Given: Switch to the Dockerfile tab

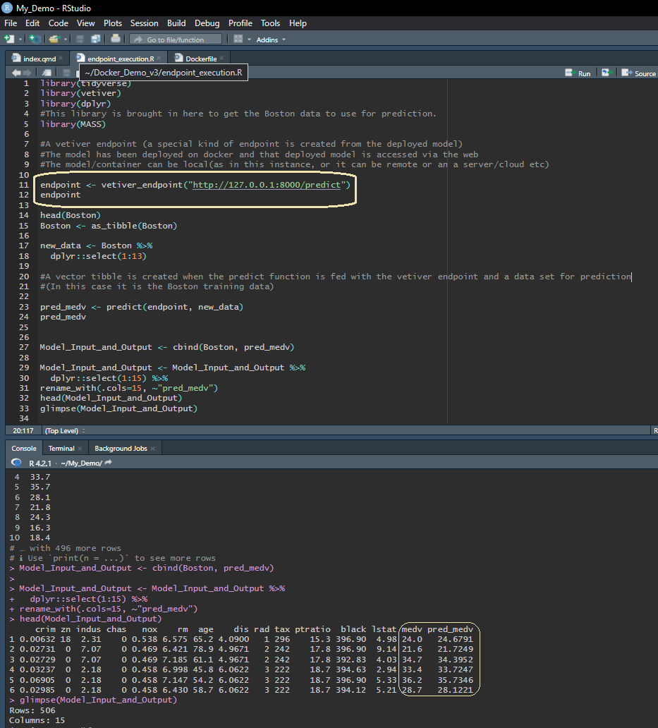Looking at the screenshot, I should click(x=200, y=59).
